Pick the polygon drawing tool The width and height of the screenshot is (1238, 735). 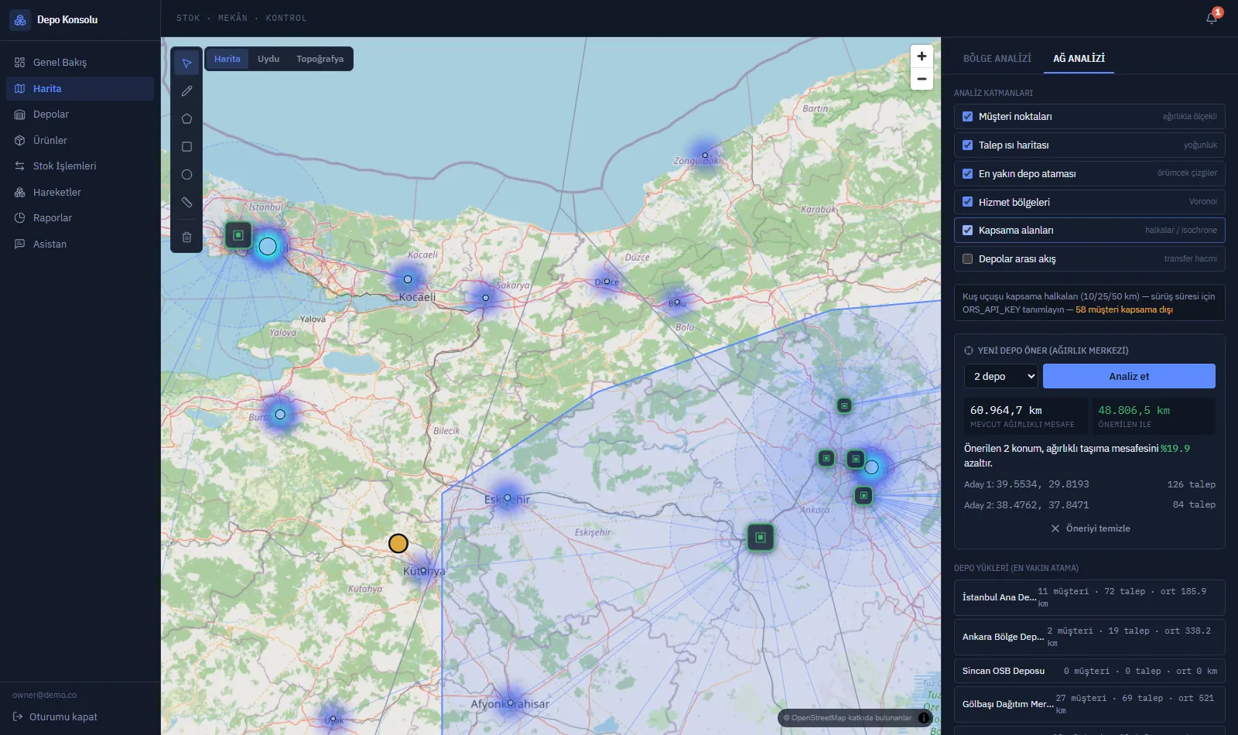(186, 119)
